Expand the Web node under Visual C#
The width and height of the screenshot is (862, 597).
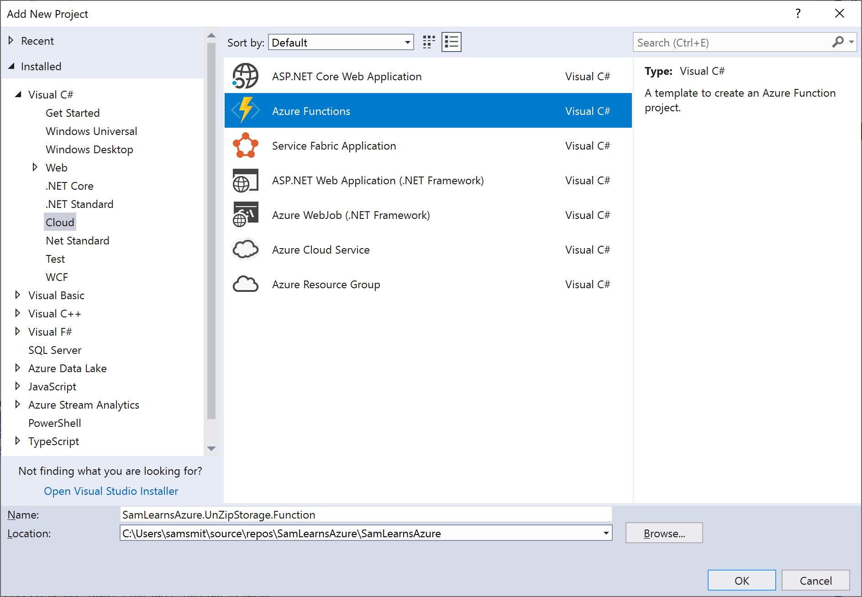pos(35,167)
